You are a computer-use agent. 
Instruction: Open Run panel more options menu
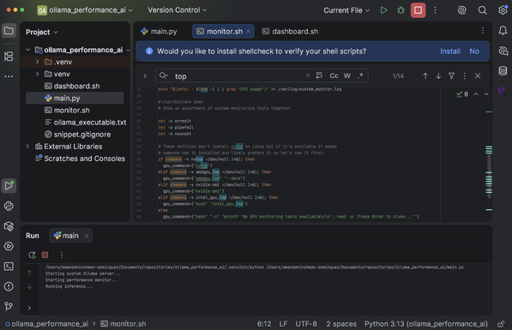(x=62, y=255)
